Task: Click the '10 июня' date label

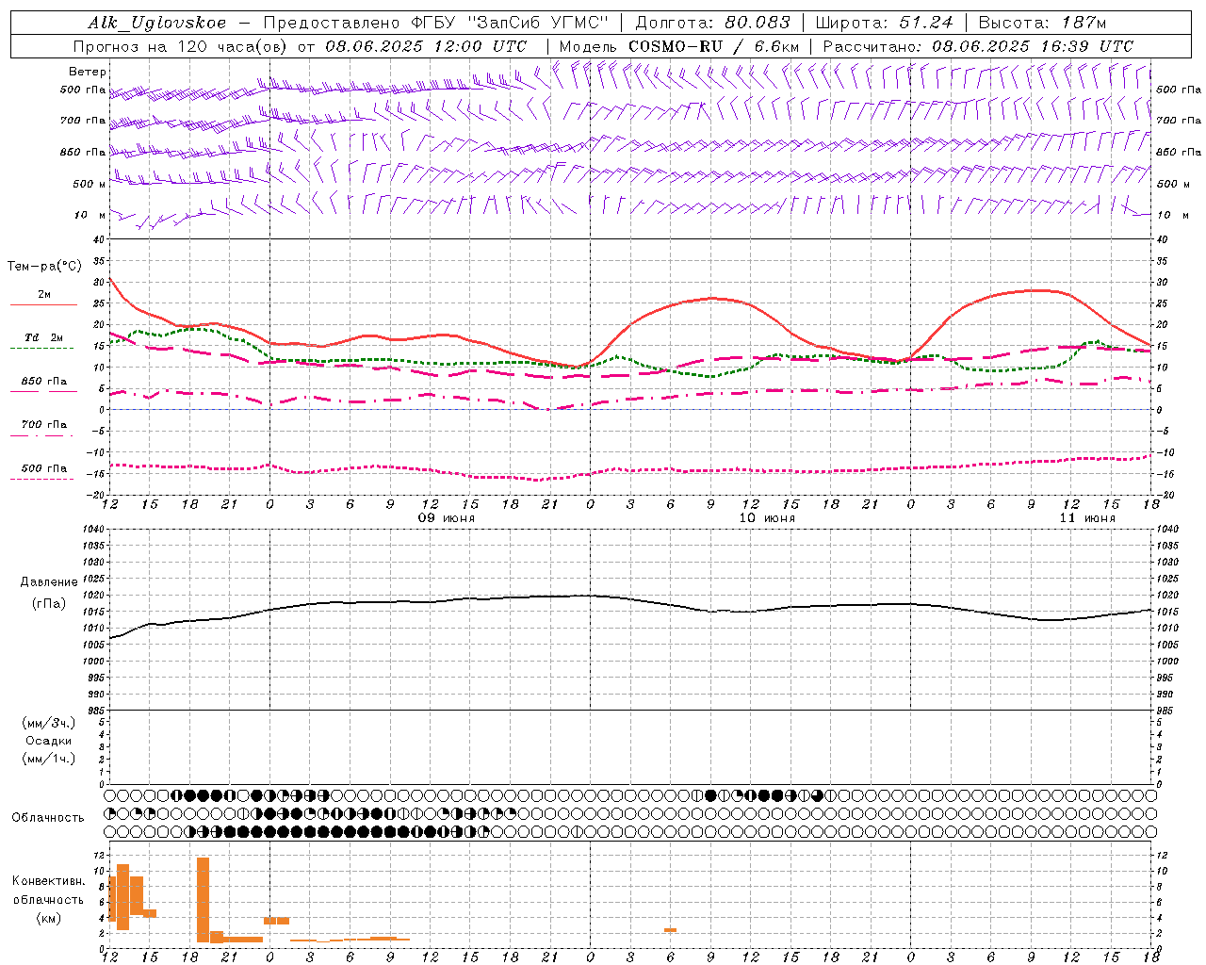Action: point(767,518)
